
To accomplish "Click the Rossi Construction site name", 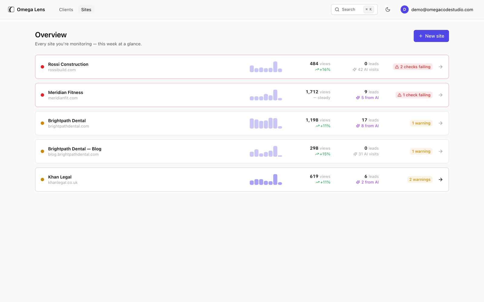I will pyautogui.click(x=68, y=64).
